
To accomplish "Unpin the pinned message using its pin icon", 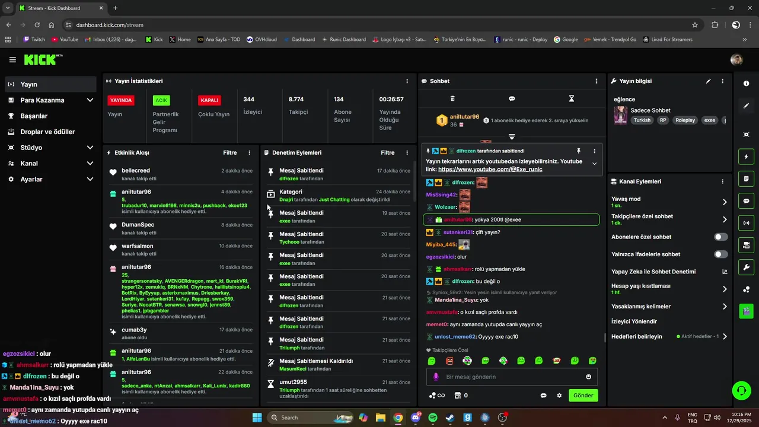I will tap(579, 151).
